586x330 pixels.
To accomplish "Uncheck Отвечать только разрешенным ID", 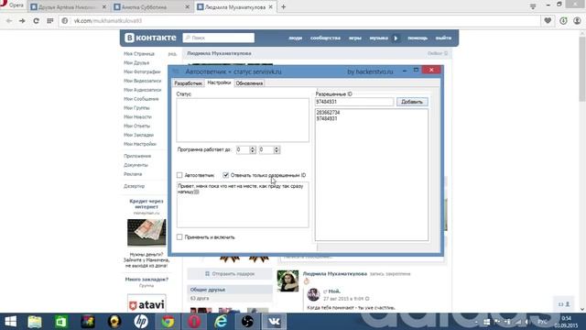I will [x=226, y=175].
